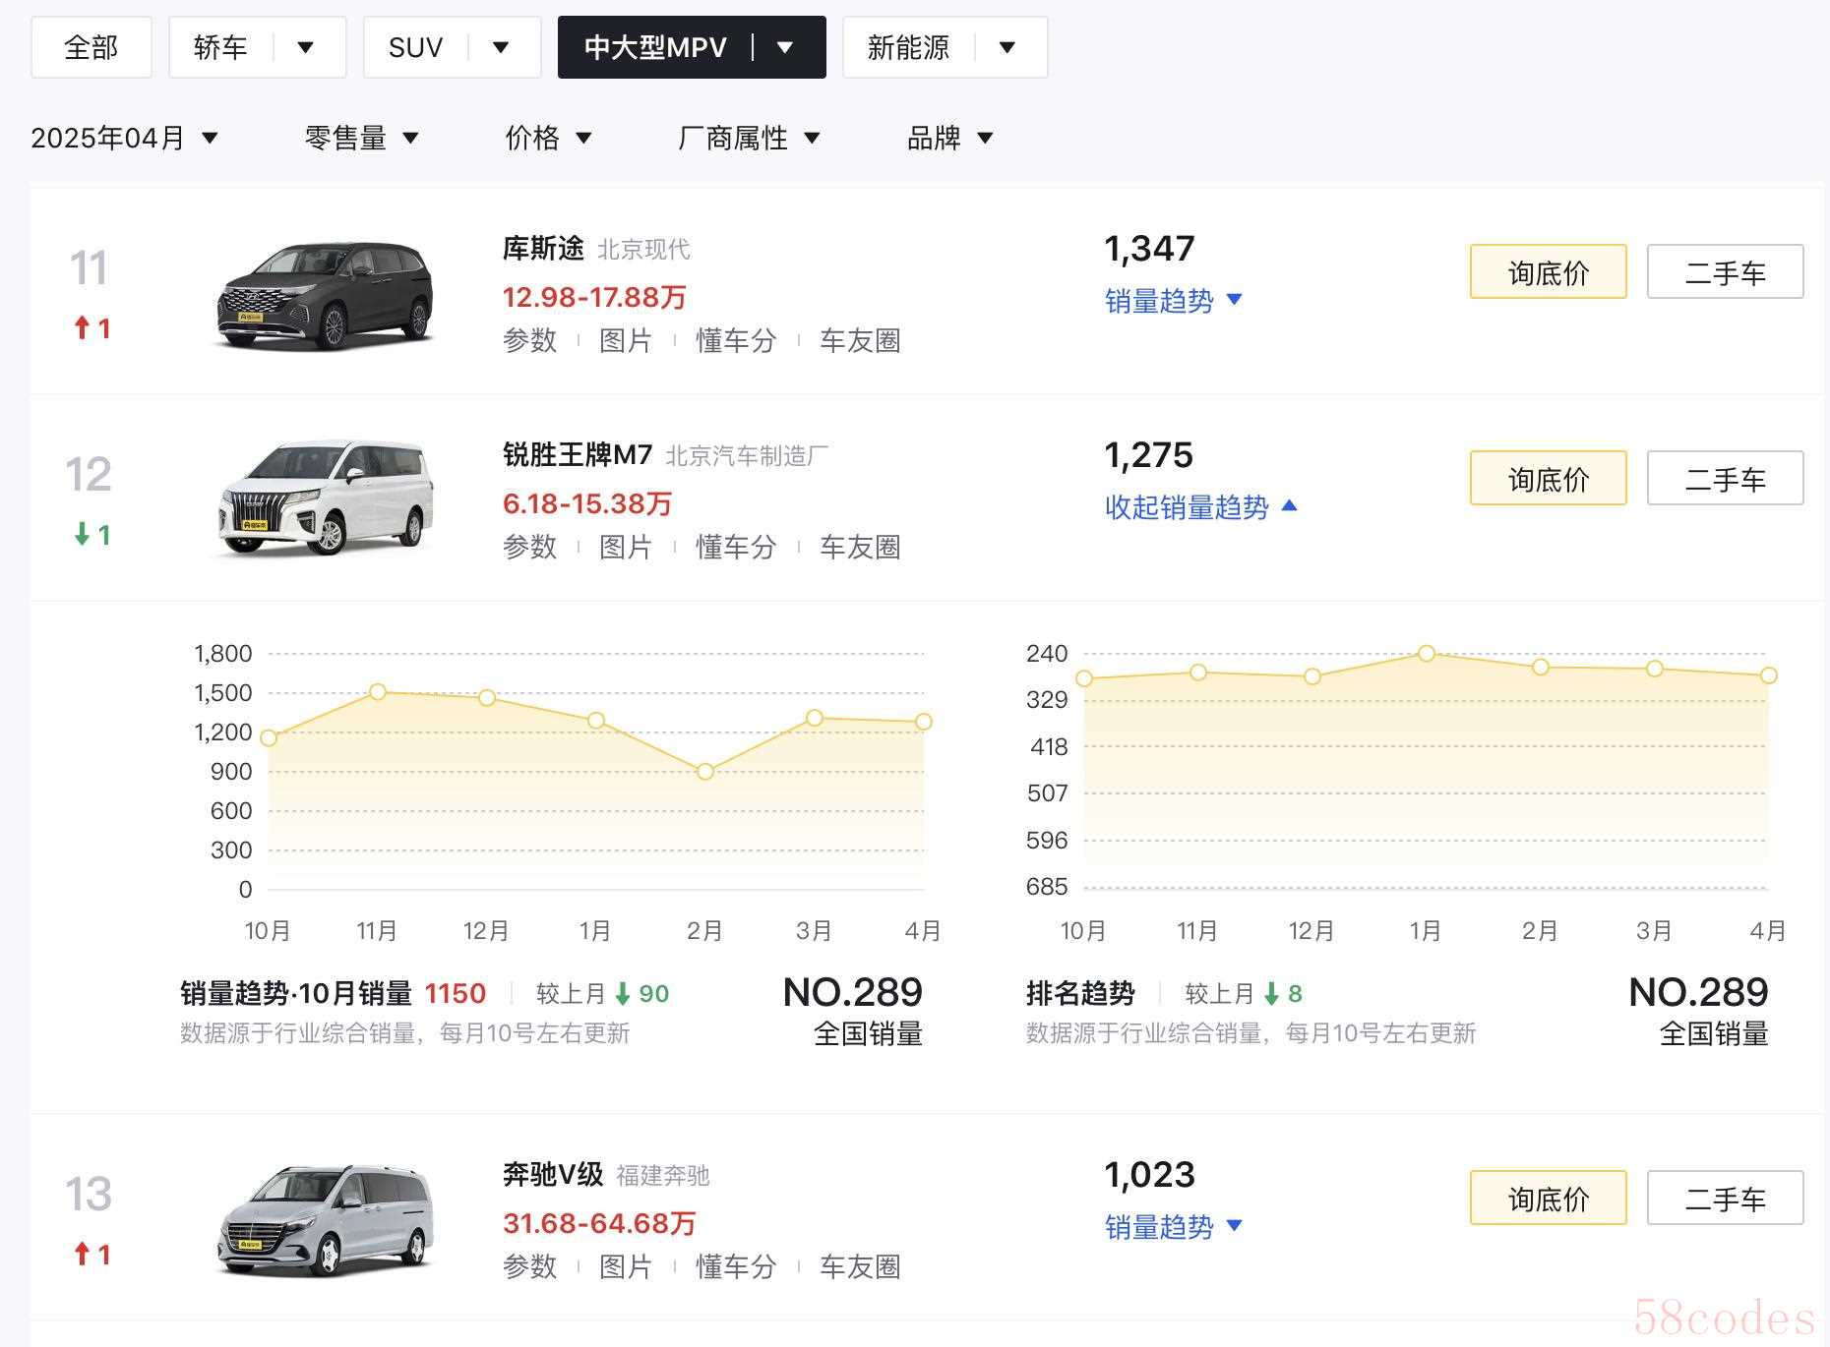Select the SUV category tab
Image resolution: width=1830 pixels, height=1347 pixels.
tap(415, 47)
